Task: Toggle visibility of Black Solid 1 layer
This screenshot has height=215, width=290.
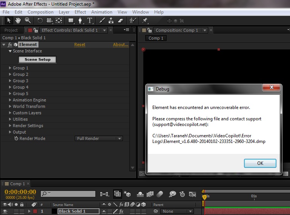Action: click(x=5, y=211)
